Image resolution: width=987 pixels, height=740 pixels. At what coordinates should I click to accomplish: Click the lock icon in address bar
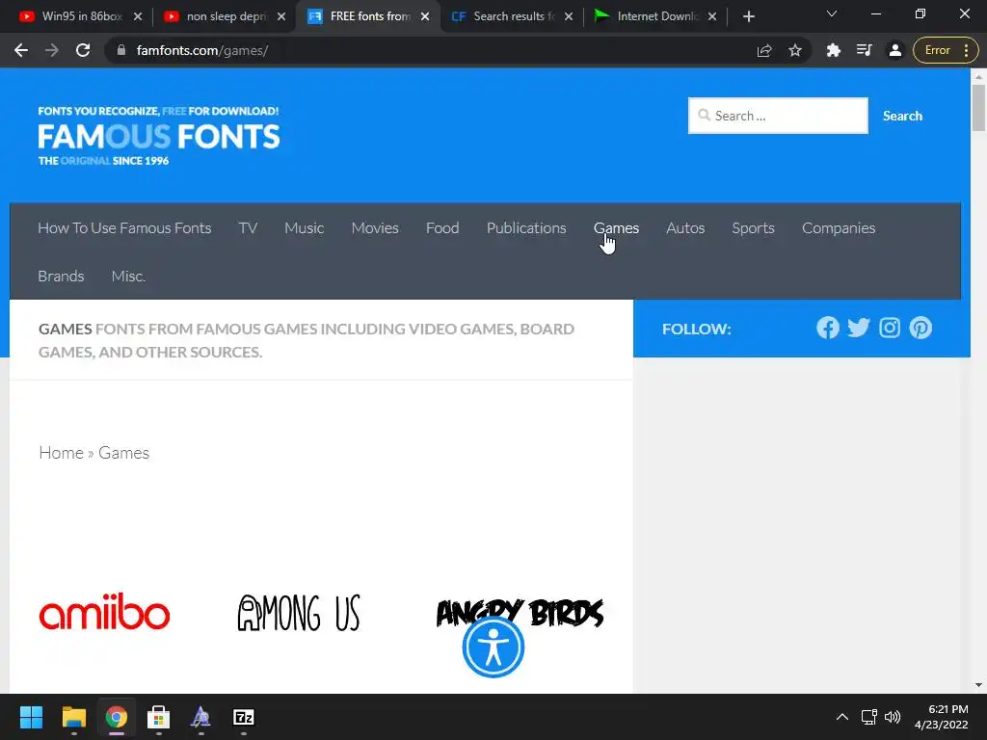tap(121, 50)
